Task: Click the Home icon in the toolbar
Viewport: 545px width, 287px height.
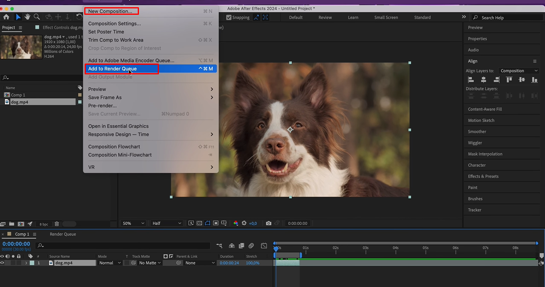Action: point(6,17)
